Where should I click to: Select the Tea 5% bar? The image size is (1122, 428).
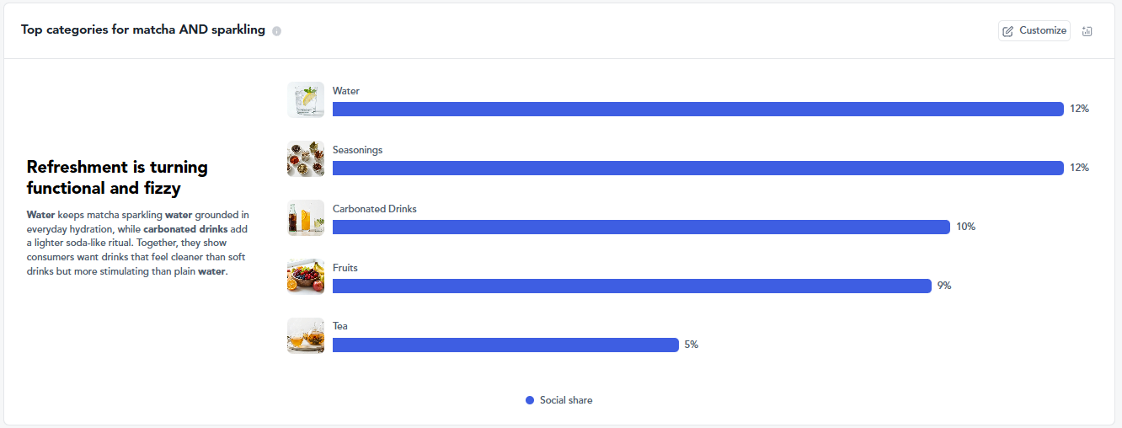(x=505, y=345)
